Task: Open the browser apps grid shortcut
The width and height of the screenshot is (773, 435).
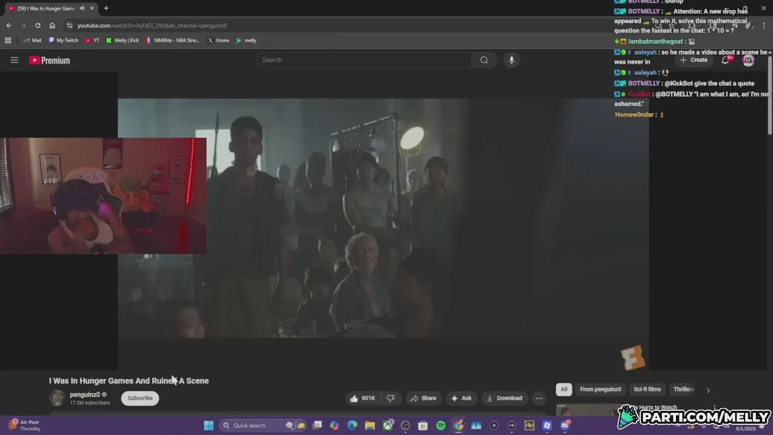Action: 8,40
